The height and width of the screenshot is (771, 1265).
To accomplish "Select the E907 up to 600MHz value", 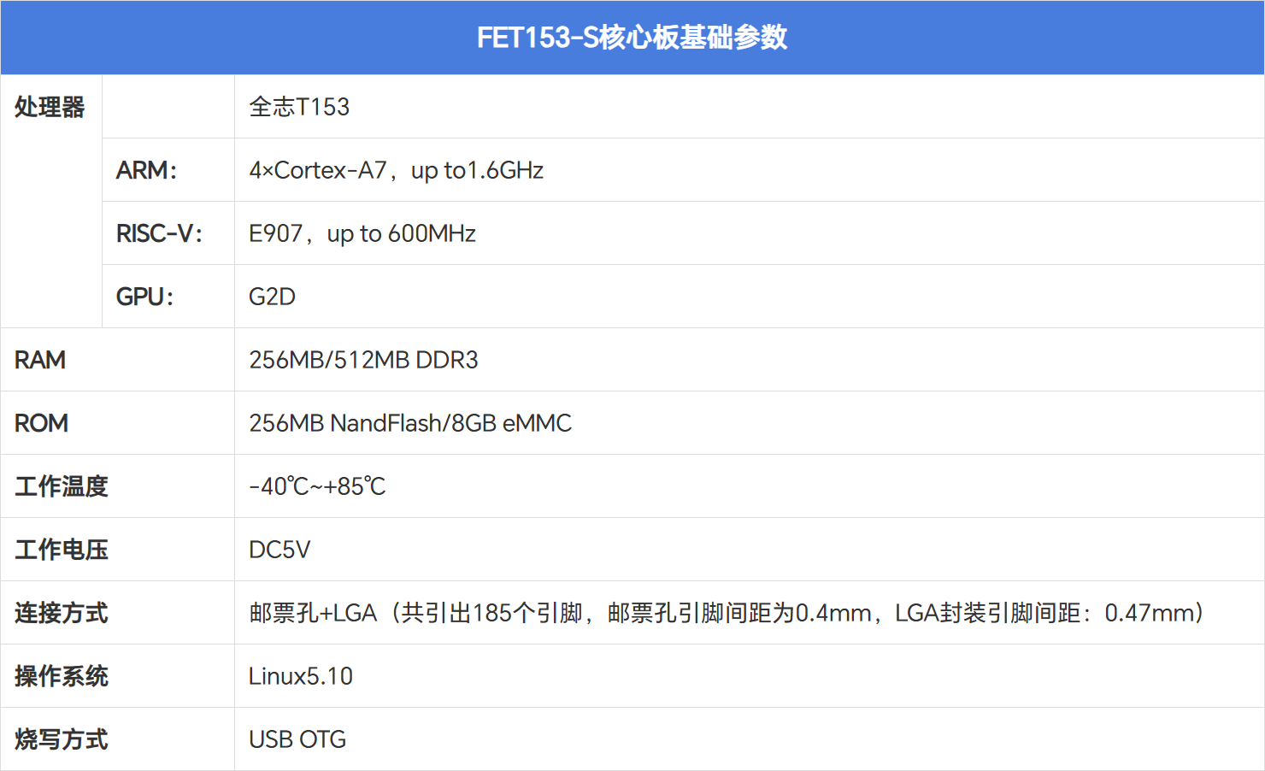I will pos(362,233).
